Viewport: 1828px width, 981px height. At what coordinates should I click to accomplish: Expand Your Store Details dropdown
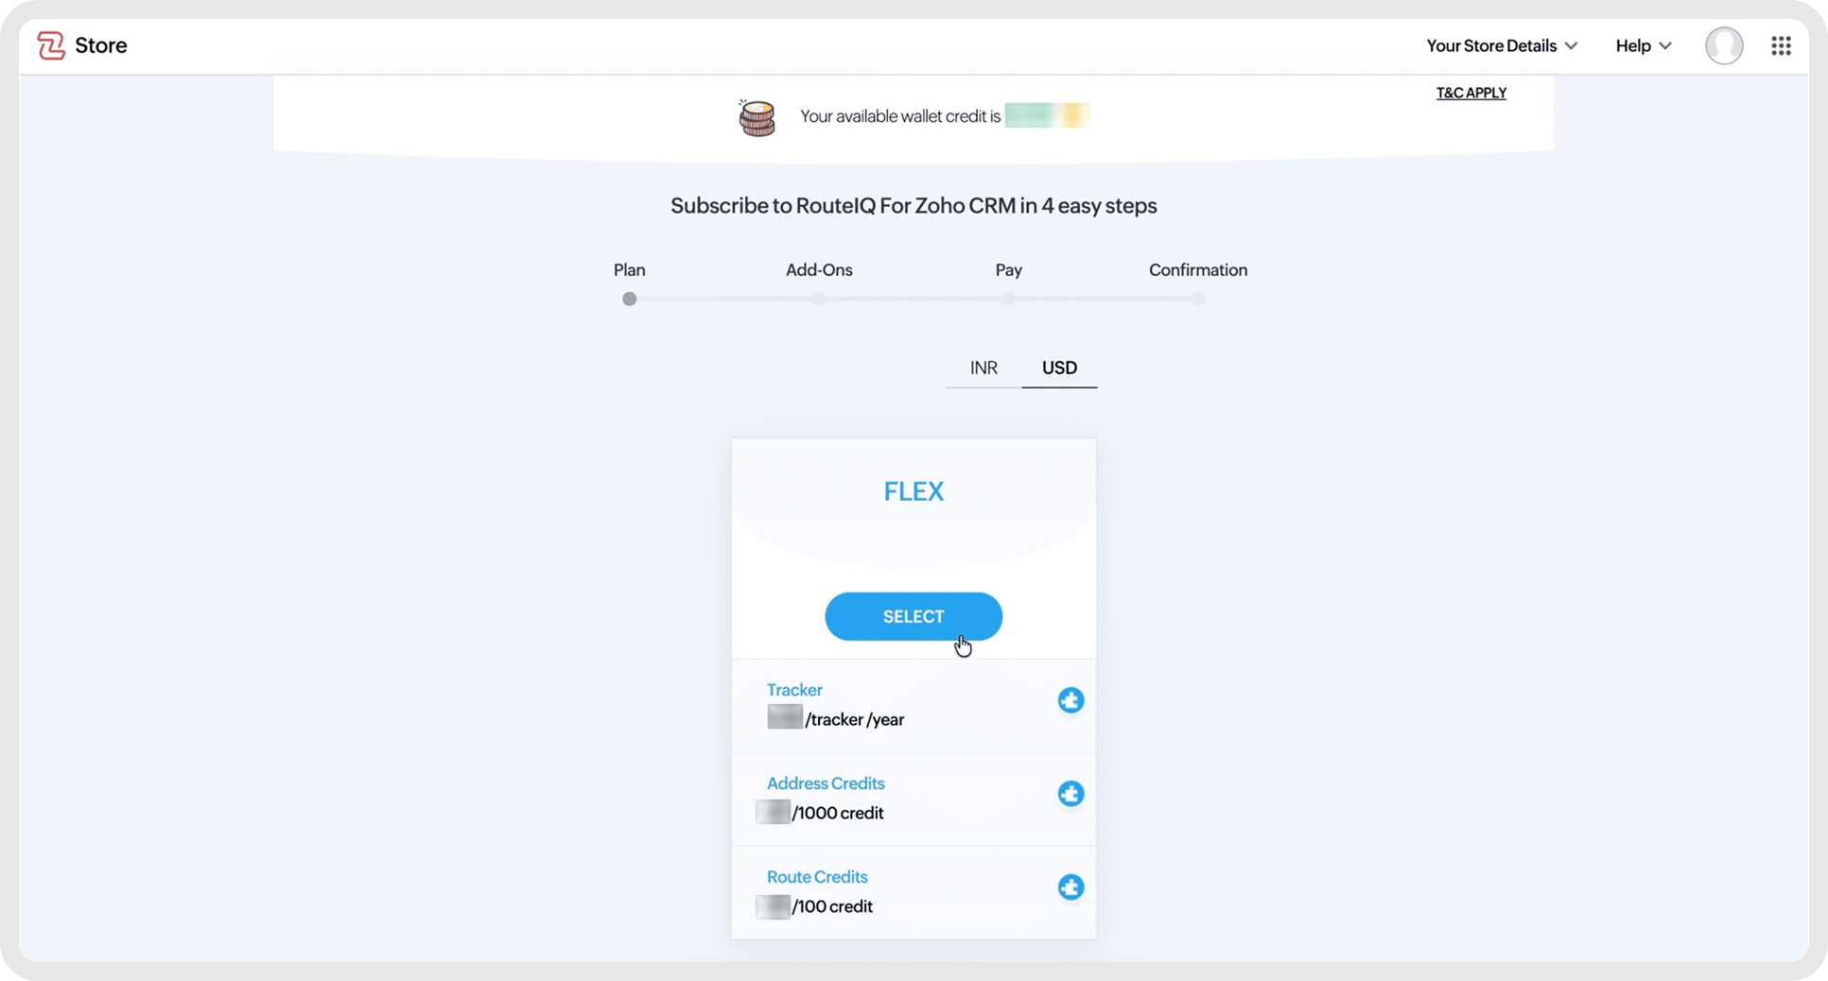click(x=1501, y=45)
